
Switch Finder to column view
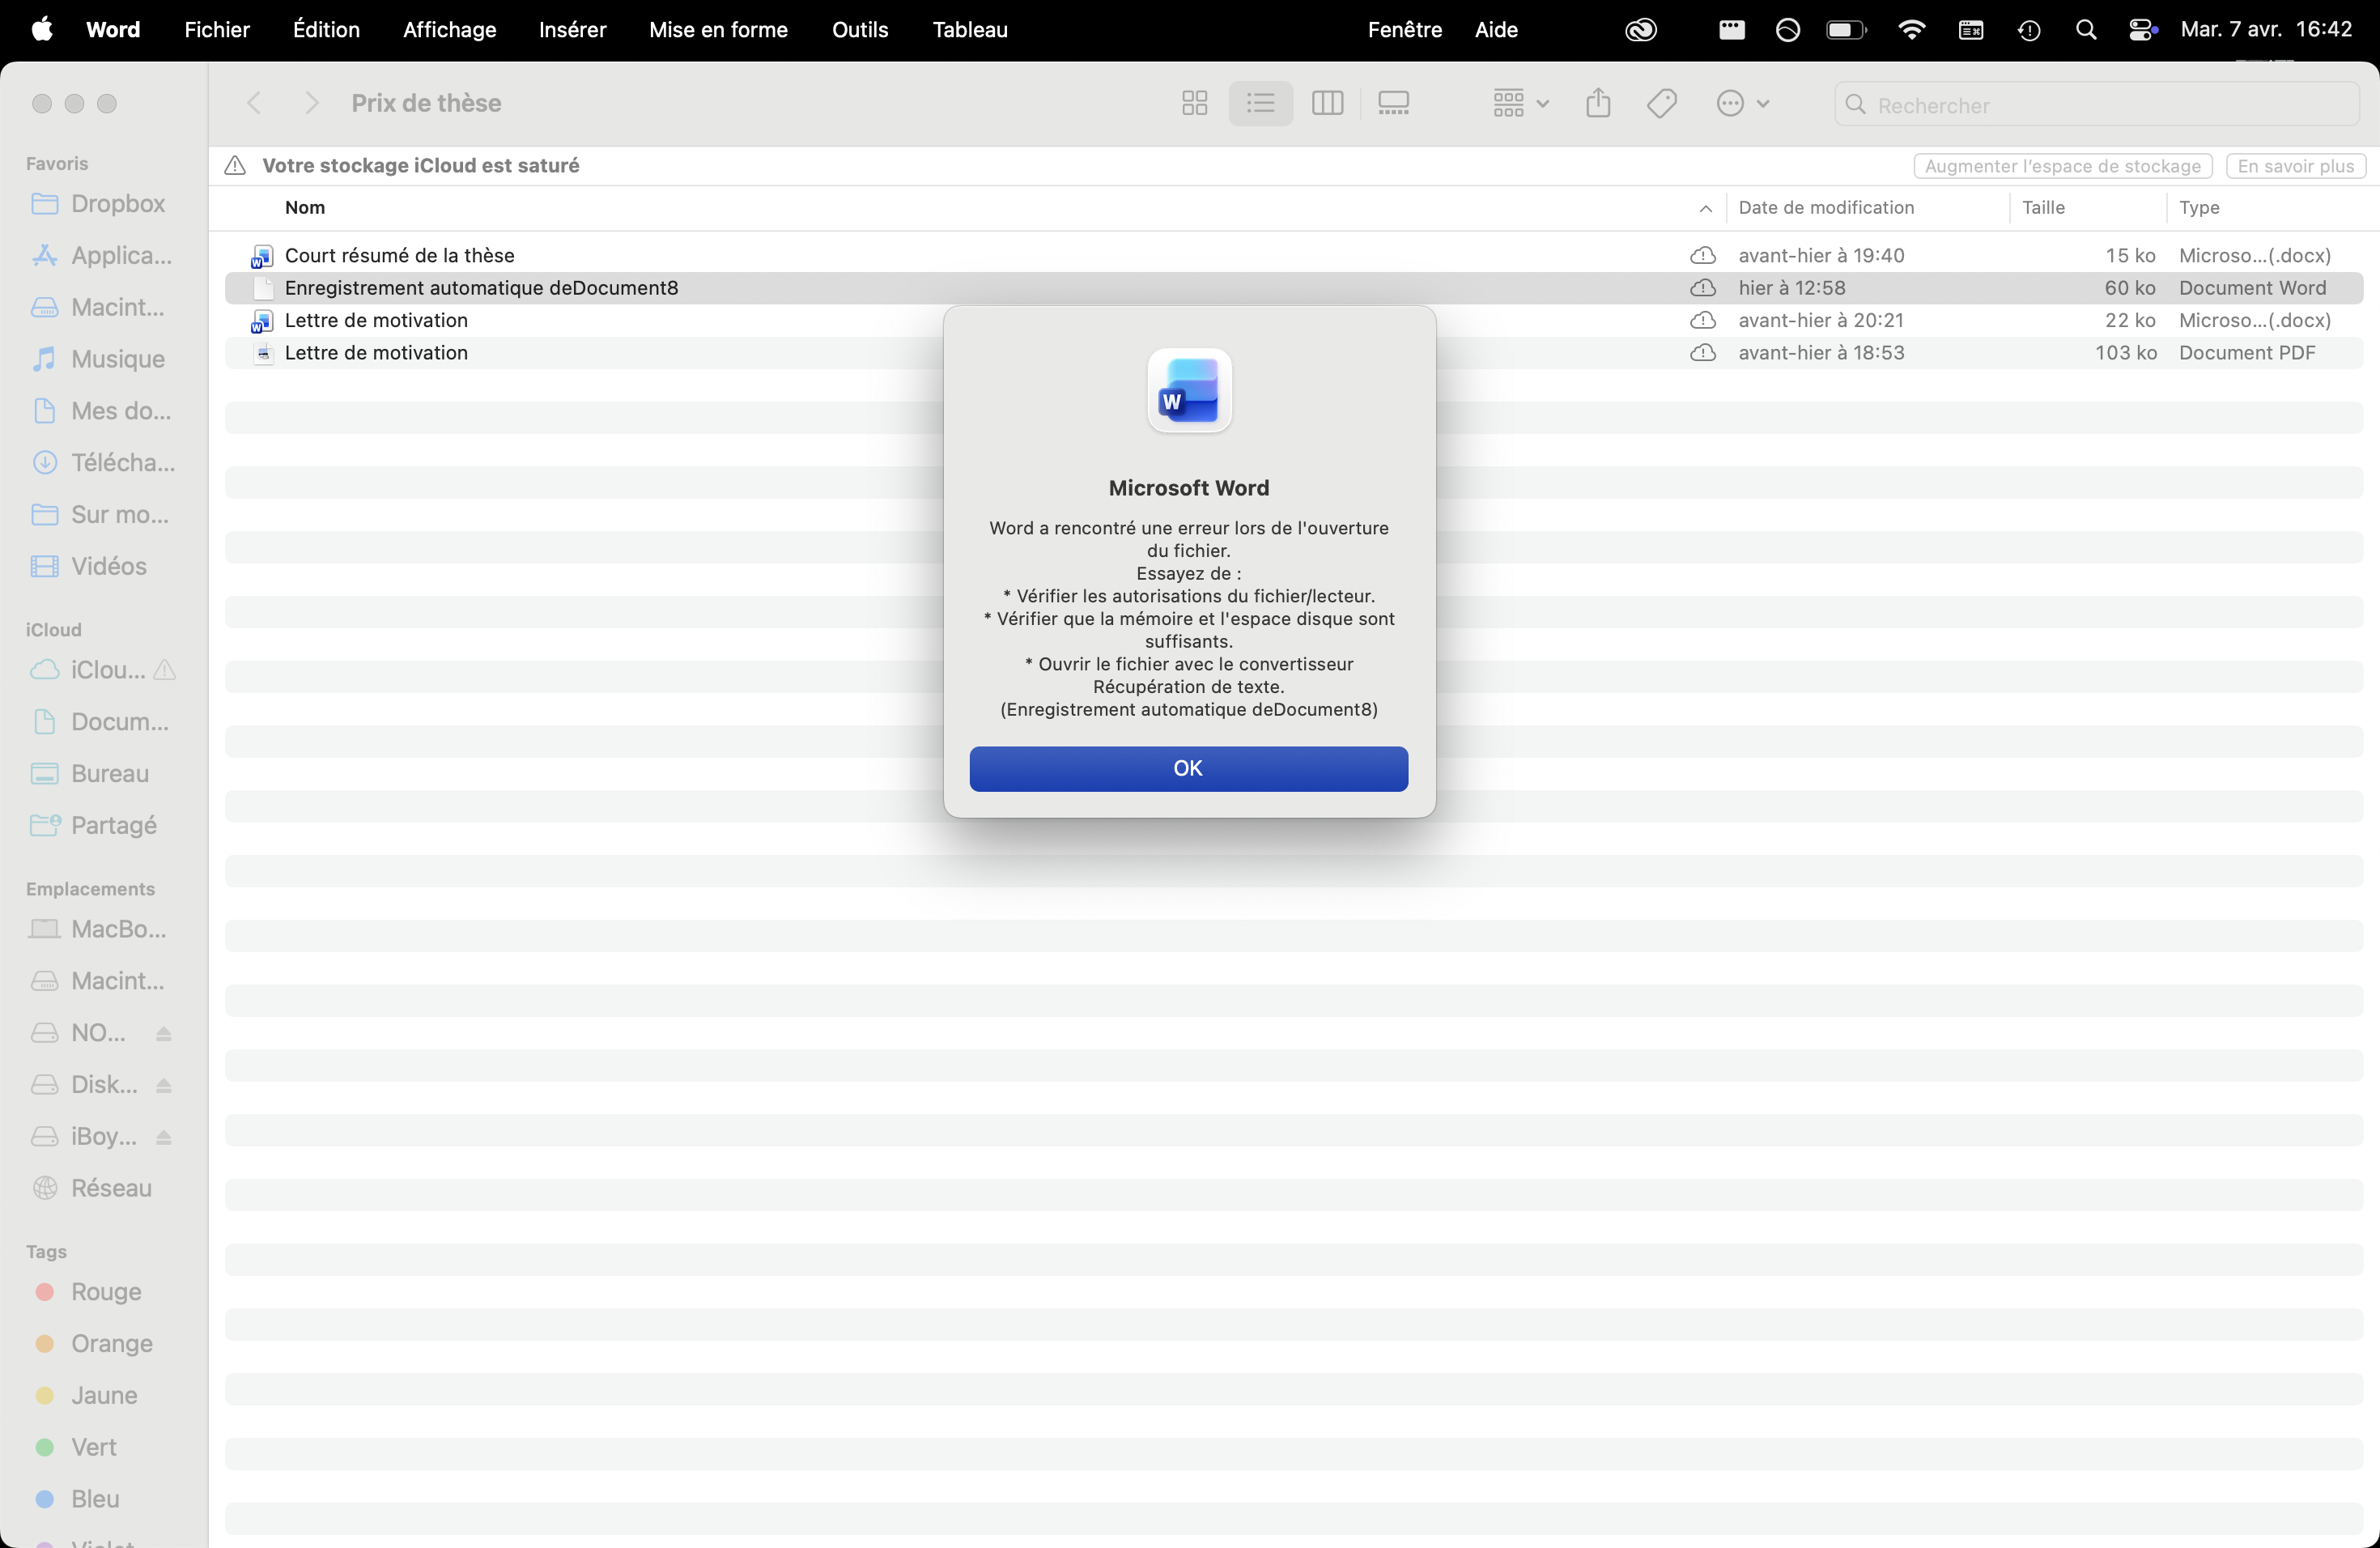(x=1327, y=103)
